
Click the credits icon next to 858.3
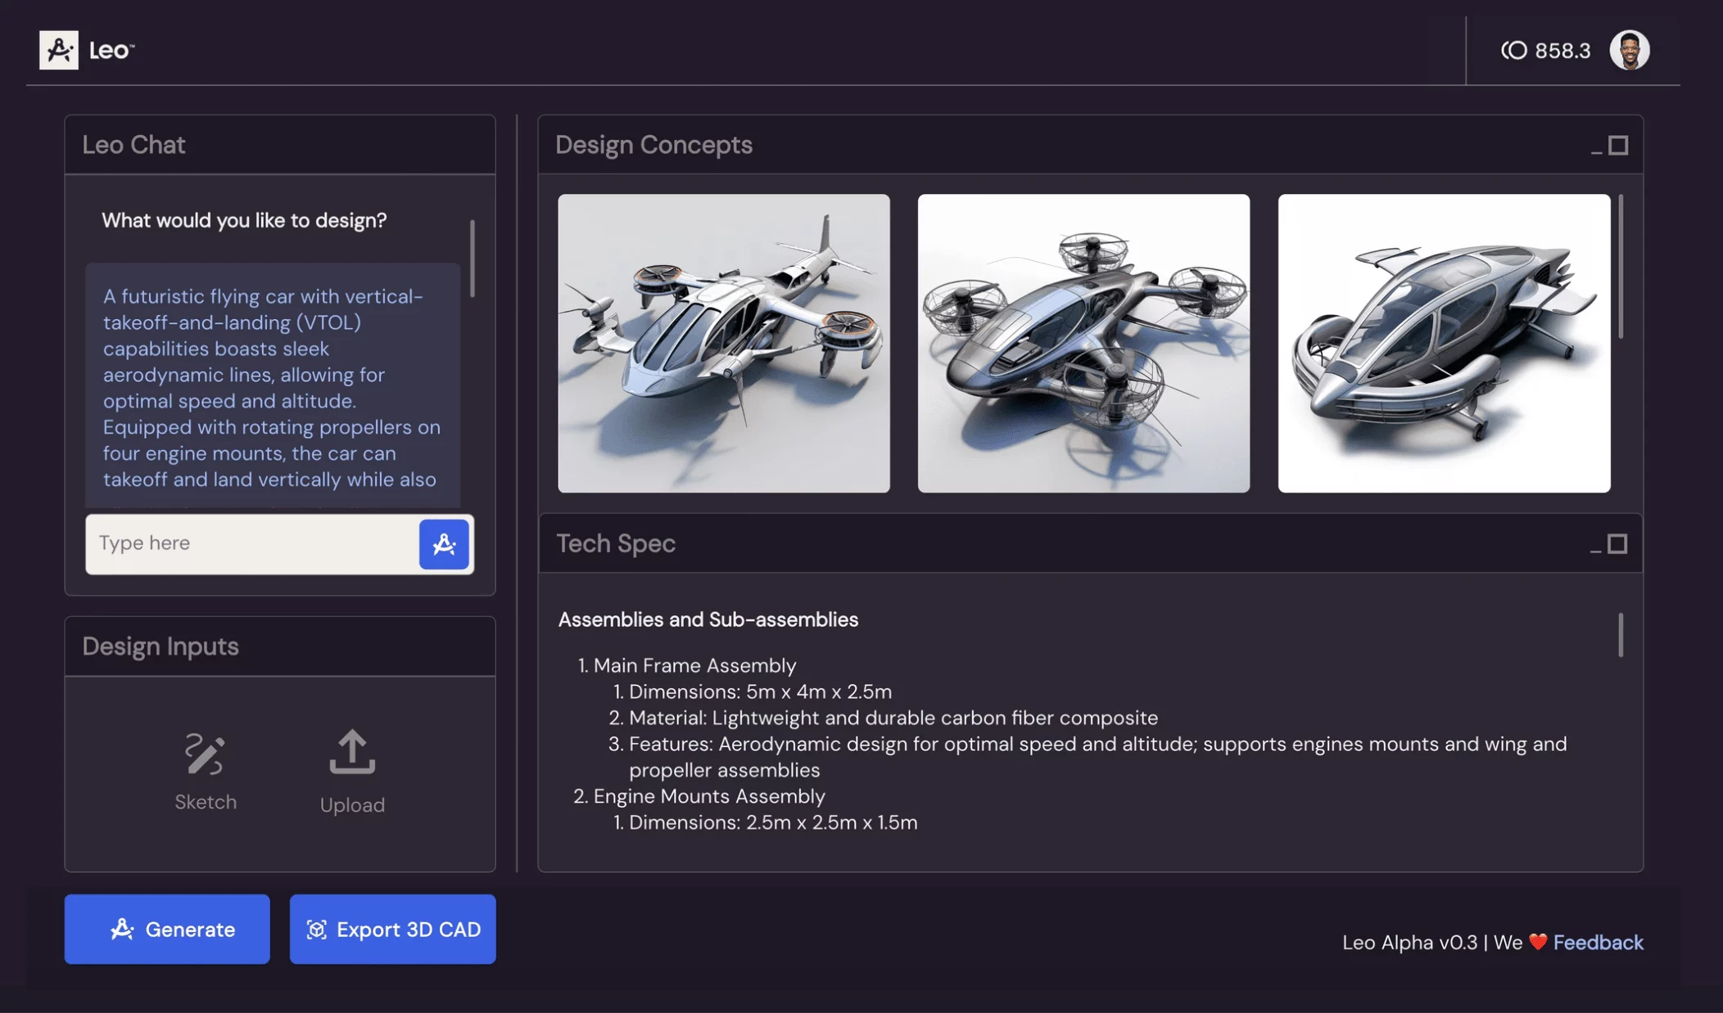coord(1513,50)
